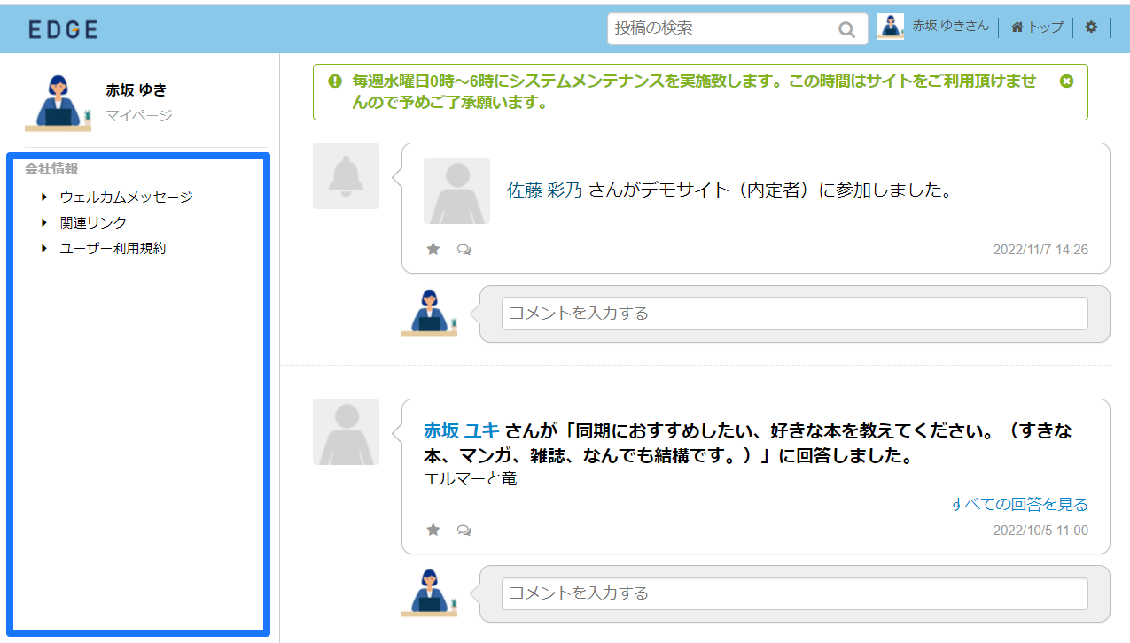
Task: Open ユーザー利用規約 in the sidebar
Action: point(113,248)
